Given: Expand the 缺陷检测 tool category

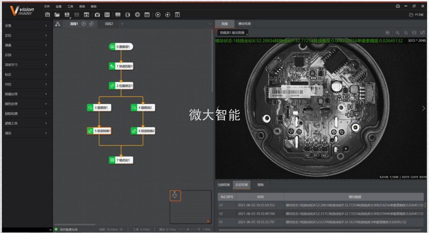Looking at the screenshot, I should [x=26, y=114].
